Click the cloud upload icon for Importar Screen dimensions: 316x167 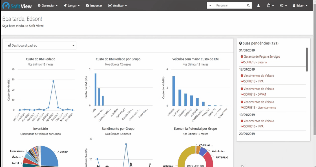(87, 5)
